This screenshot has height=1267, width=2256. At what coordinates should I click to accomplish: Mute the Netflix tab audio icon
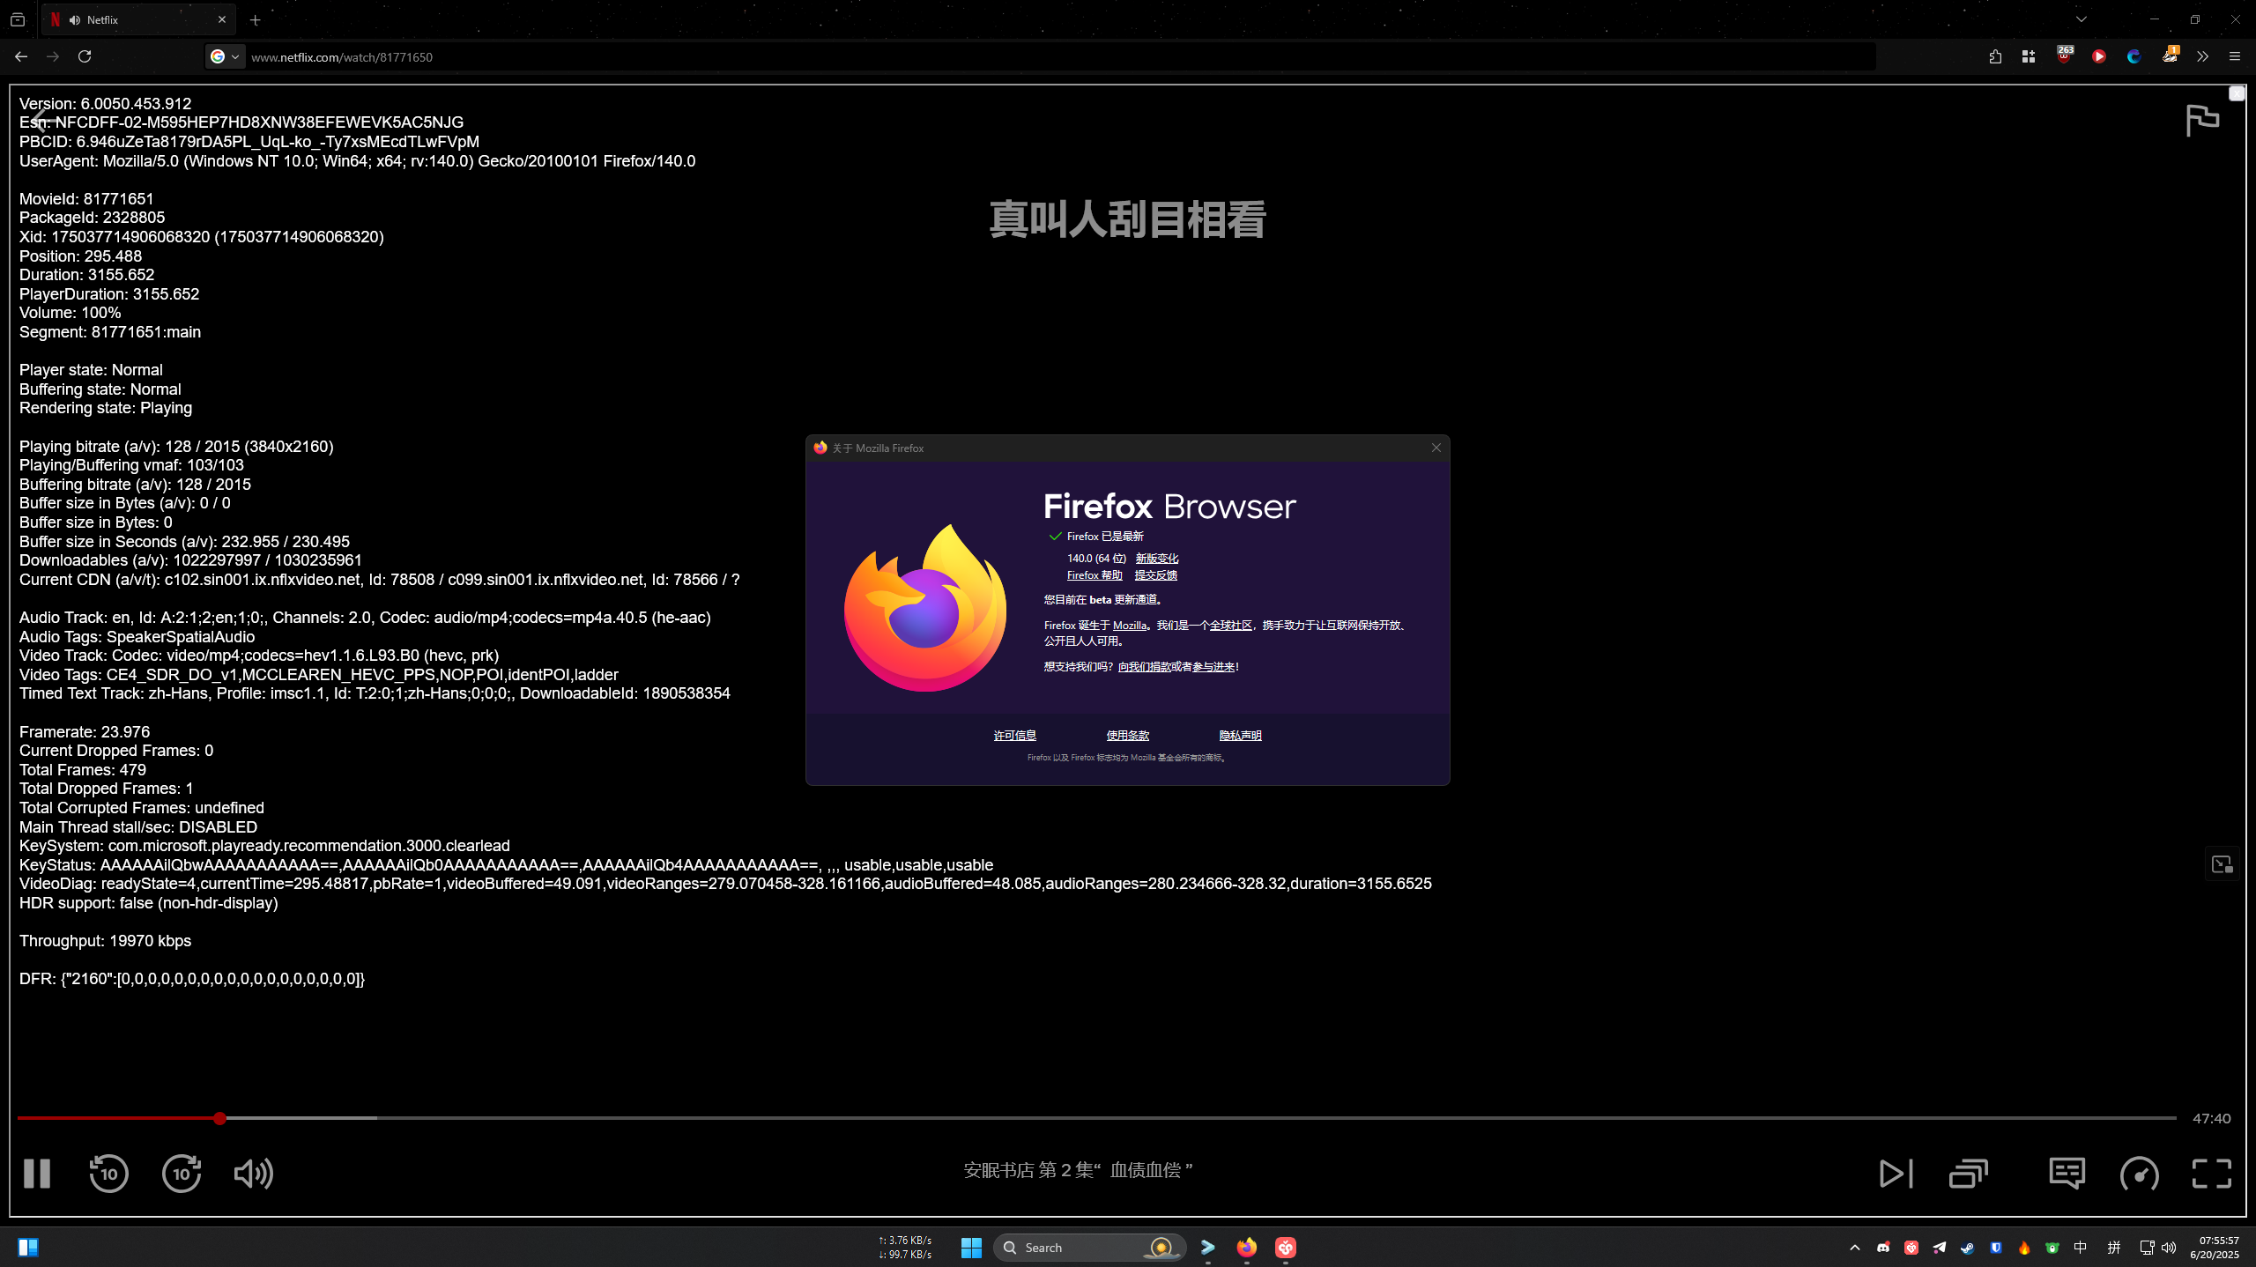(75, 19)
